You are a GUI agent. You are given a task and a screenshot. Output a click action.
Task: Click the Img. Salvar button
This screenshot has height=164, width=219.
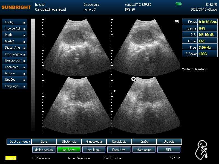69,150
